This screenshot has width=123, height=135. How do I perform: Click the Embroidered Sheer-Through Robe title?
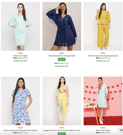(x=62, y=56)
